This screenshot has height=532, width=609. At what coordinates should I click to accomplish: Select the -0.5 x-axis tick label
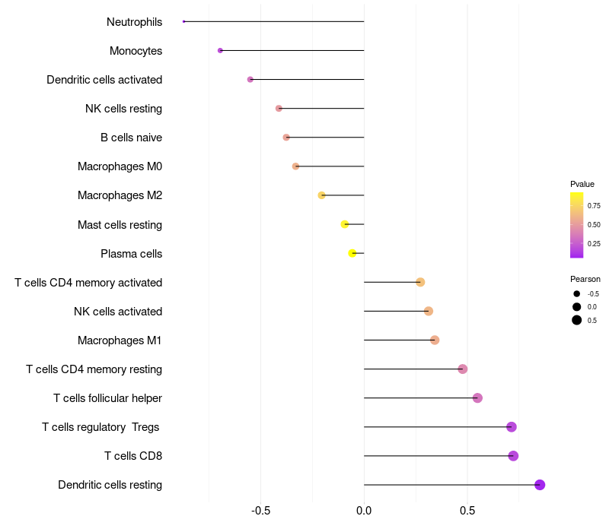click(x=260, y=511)
